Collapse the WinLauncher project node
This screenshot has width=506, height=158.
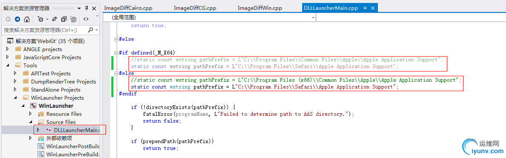coord(23,106)
